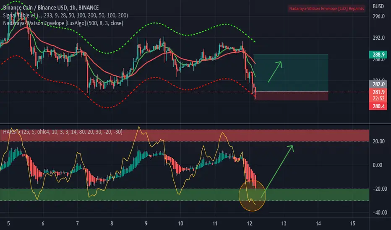Click date 6 on the time axis
391x230 pixels.
[x=43, y=224]
